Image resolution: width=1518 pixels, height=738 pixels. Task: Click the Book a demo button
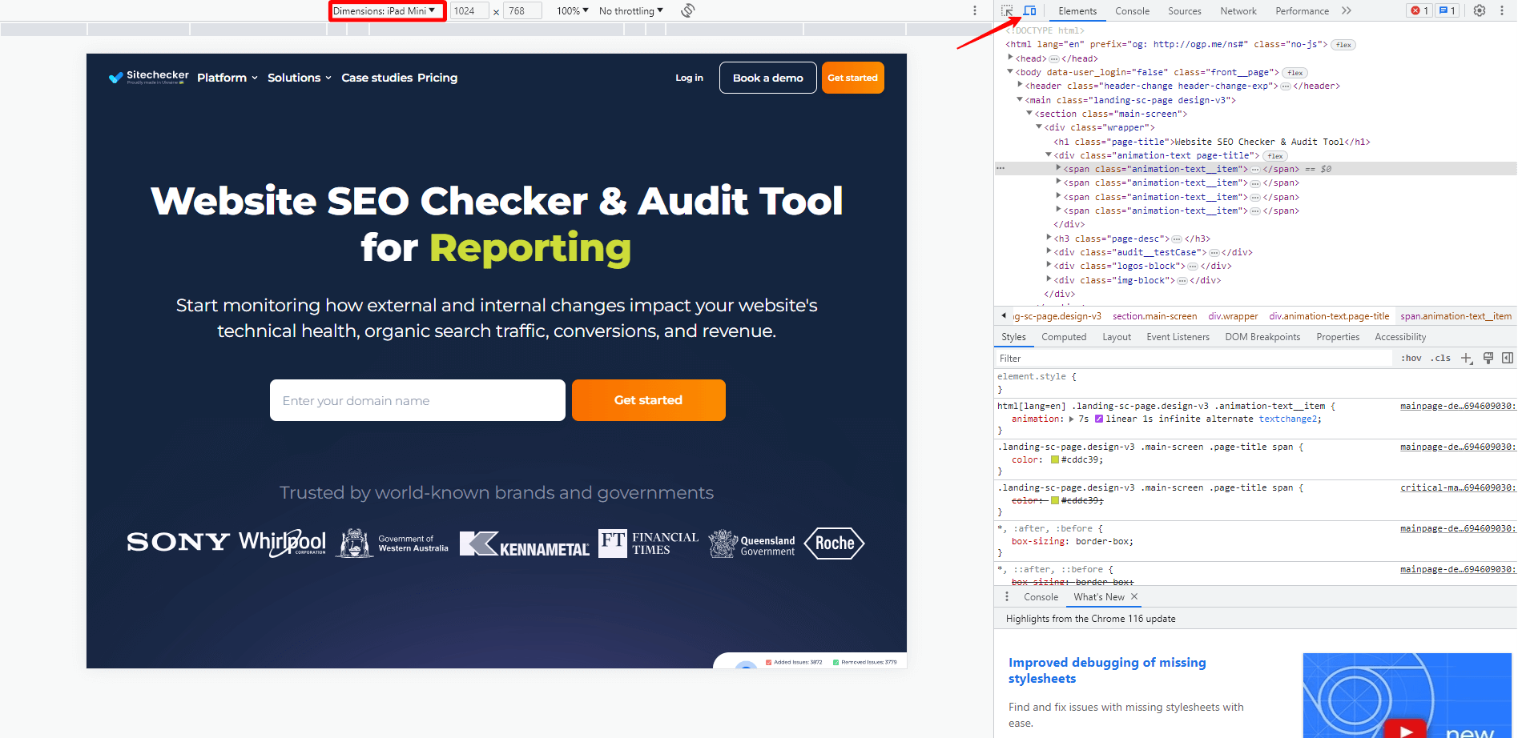pos(767,78)
